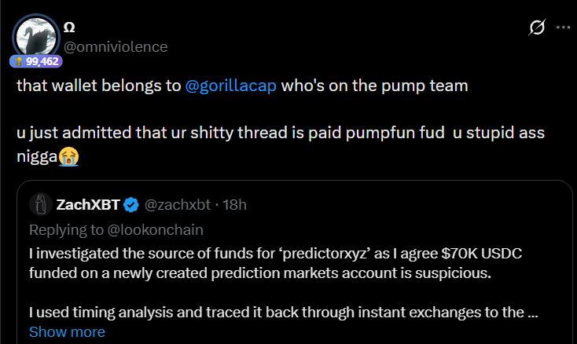Image resolution: width=577 pixels, height=344 pixels.
Task: Open the three-dot more options menu
Action: (x=563, y=27)
